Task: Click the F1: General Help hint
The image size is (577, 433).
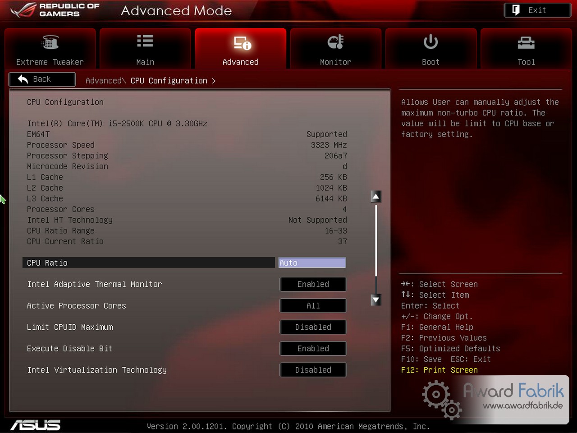Action: [x=437, y=327]
